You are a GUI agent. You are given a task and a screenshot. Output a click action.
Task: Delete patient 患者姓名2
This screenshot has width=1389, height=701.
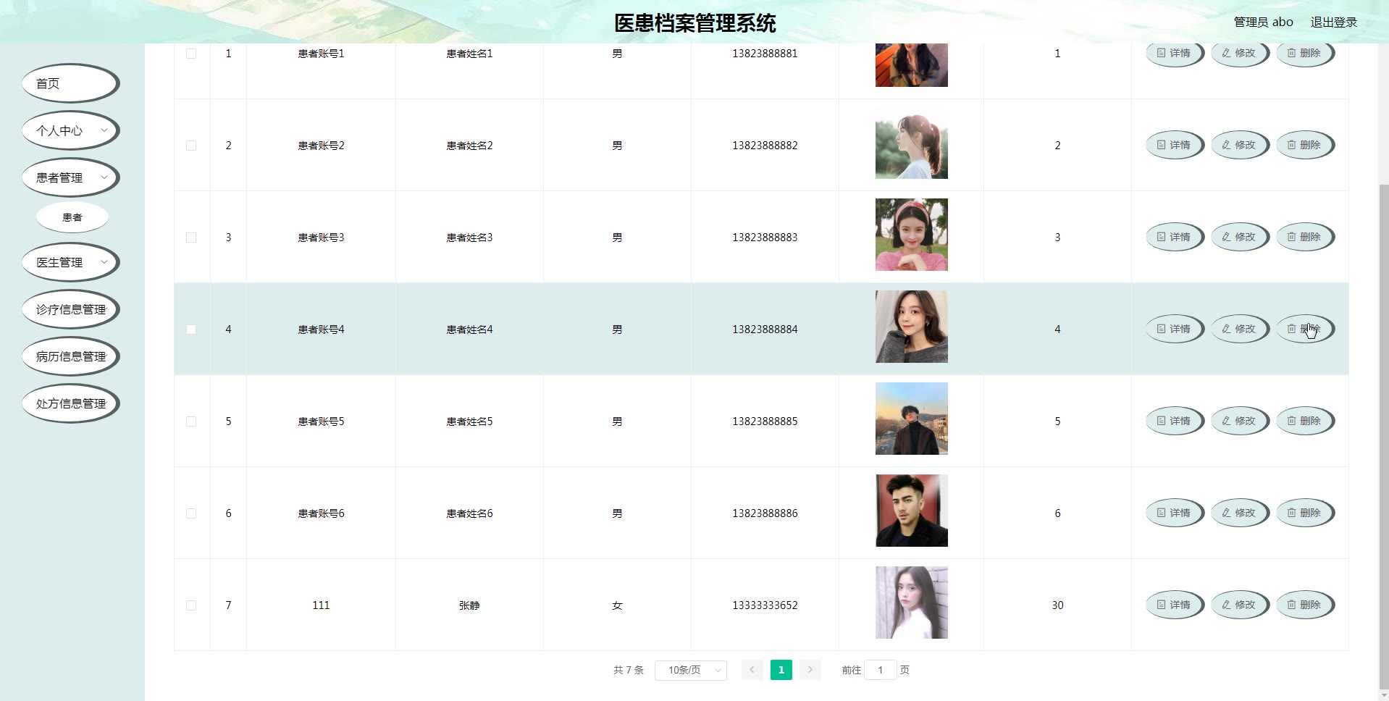1304,145
